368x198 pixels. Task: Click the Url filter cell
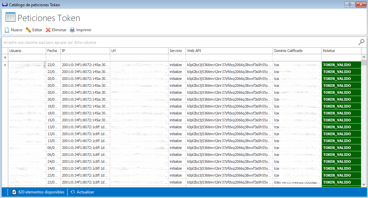139,58
